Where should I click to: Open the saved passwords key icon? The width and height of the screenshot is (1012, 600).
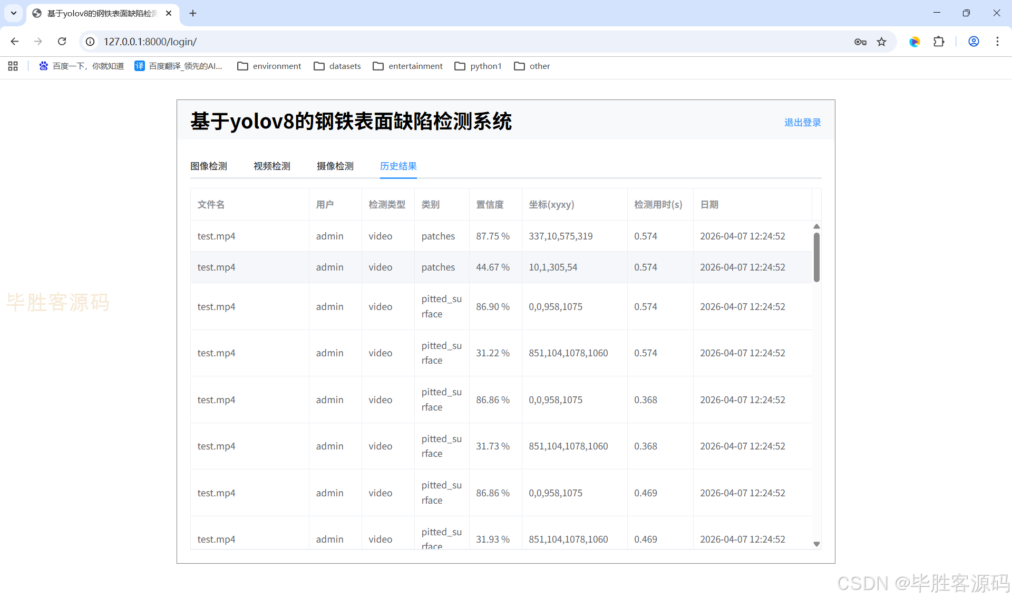click(860, 42)
